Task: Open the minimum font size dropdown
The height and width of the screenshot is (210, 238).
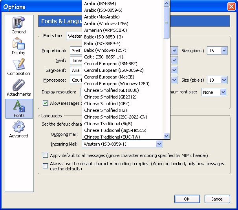Action: [214, 92]
